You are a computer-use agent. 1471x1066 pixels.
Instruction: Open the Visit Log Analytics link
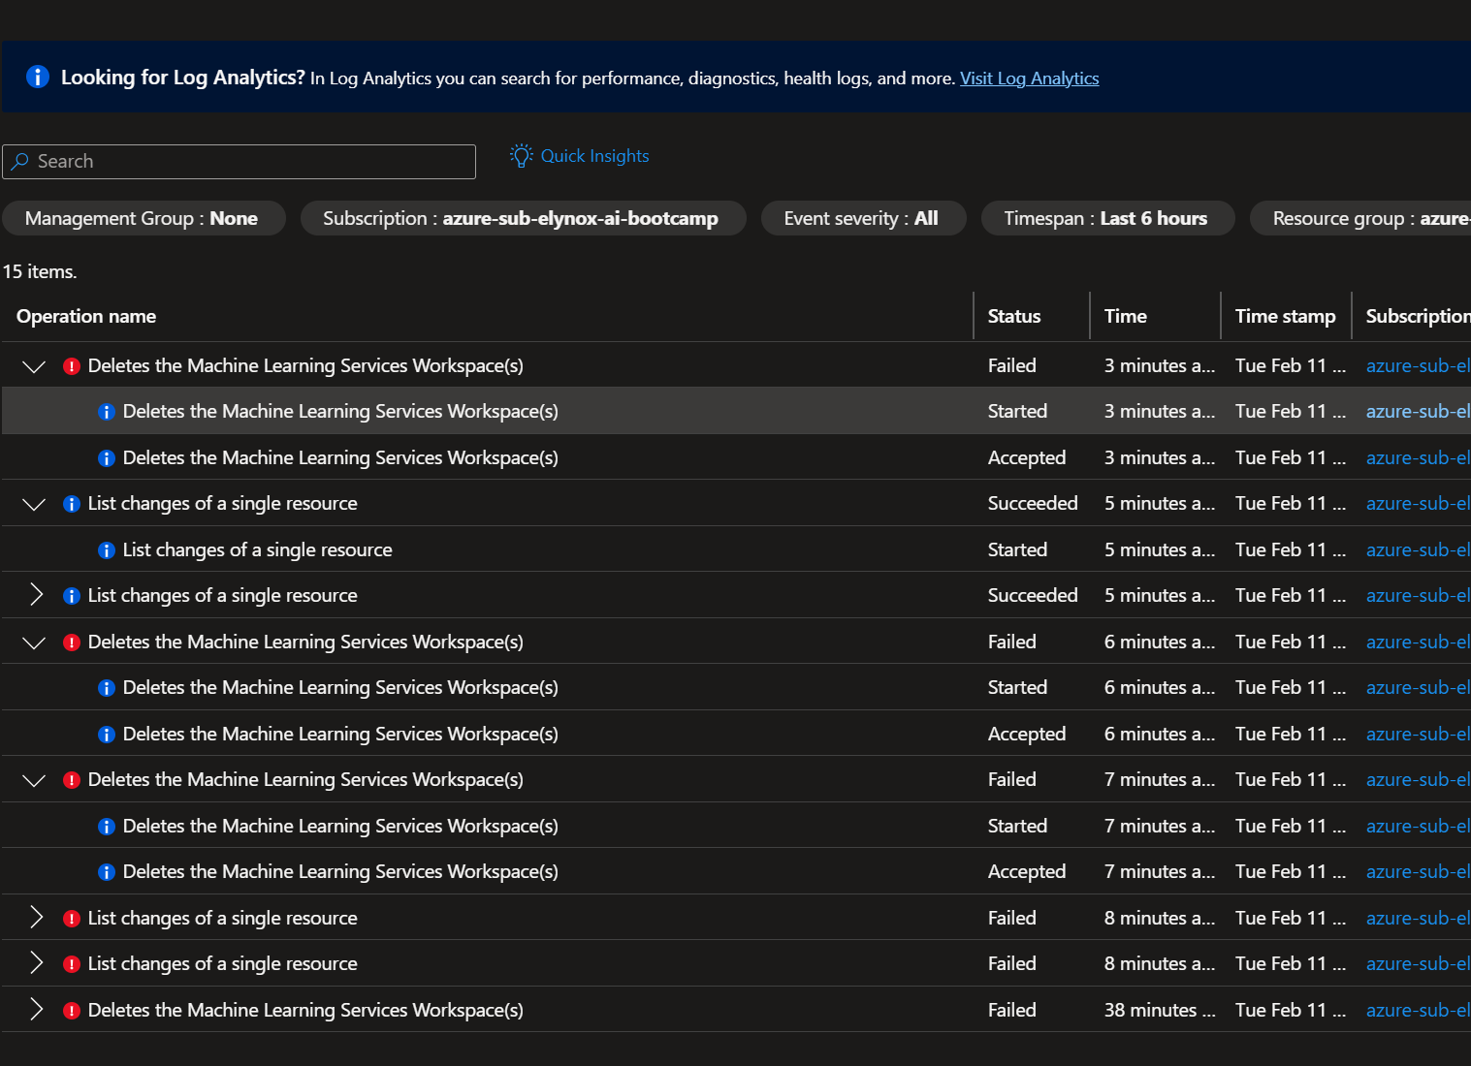pyautogui.click(x=1029, y=78)
